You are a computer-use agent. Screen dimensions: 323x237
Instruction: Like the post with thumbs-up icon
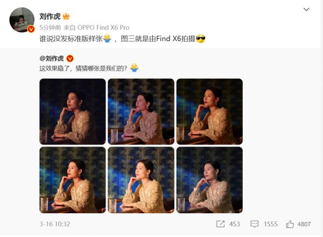pyautogui.click(x=290, y=224)
